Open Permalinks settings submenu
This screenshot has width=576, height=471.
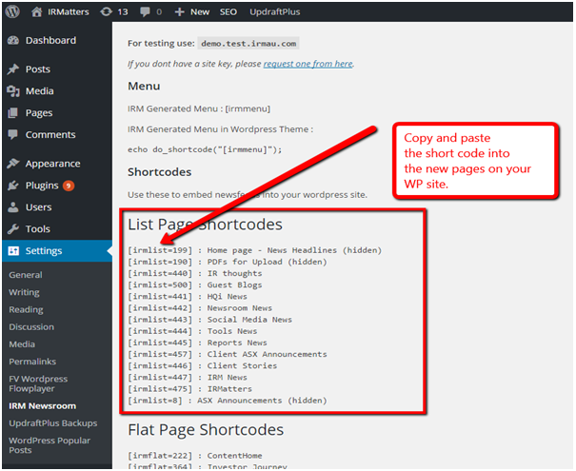click(32, 362)
